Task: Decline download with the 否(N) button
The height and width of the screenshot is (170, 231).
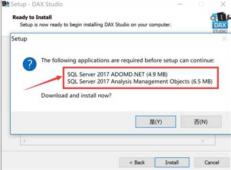Action: (x=201, y=122)
